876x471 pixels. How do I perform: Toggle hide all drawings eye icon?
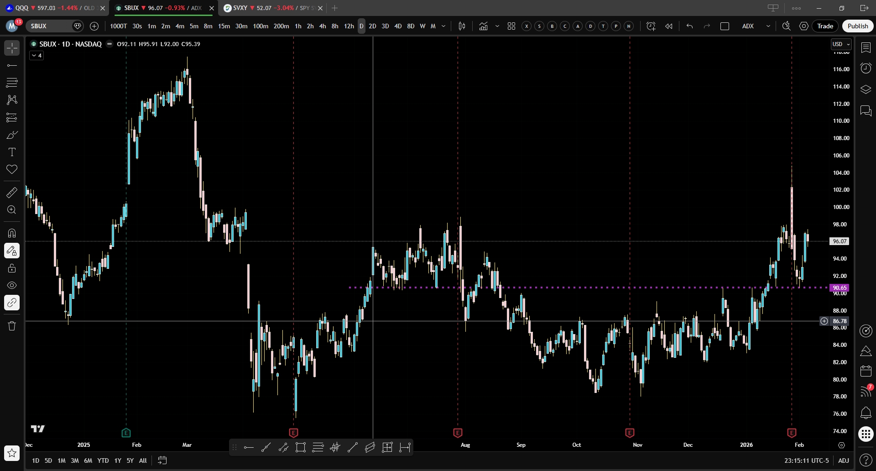(12, 285)
